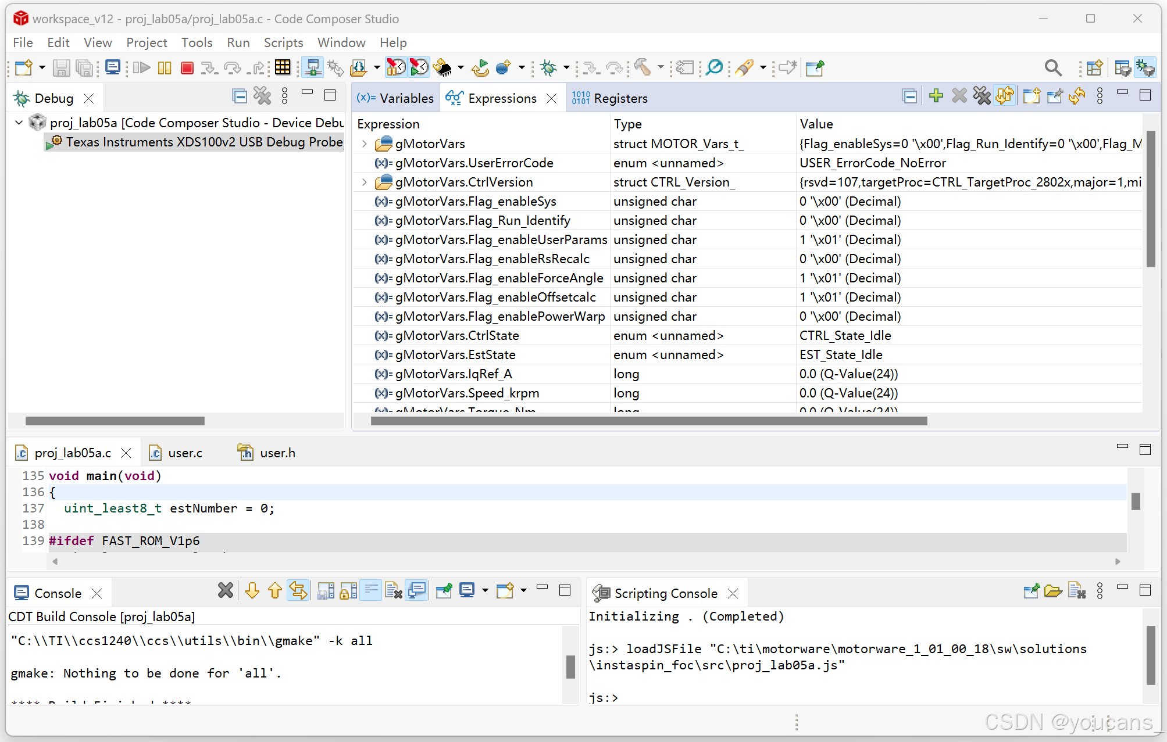Click the New wizard icon in main toolbar
This screenshot has width=1167, height=742.
click(x=24, y=68)
